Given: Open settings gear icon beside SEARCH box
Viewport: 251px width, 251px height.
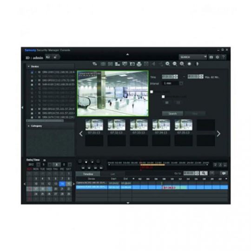Looking at the screenshot, I should pyautogui.click(x=218, y=57).
